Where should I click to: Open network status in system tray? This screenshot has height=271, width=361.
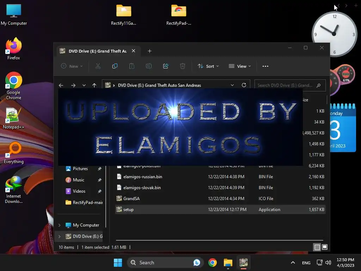point(319,263)
